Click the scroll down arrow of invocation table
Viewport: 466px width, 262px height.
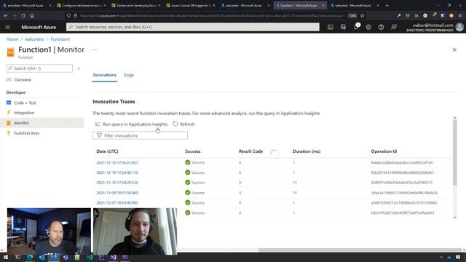click(x=454, y=217)
